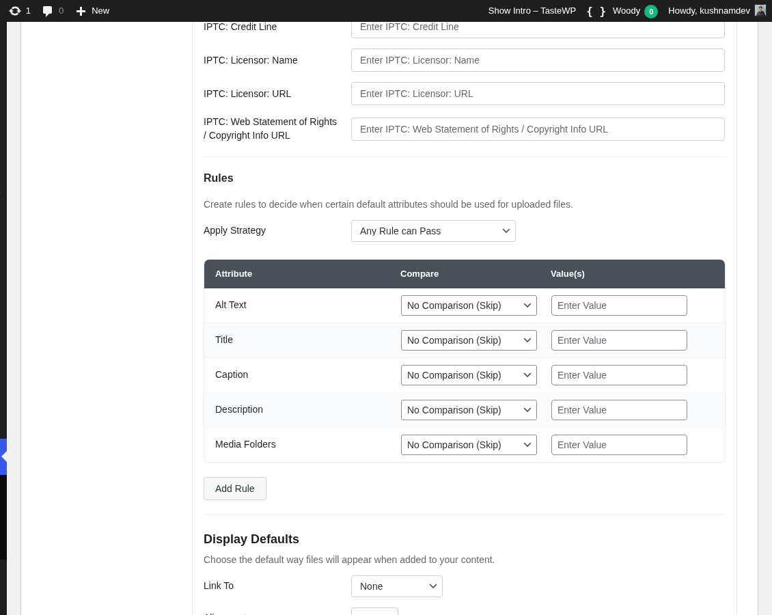
Task: Click the Woody curly brackets icon
Action: (596, 11)
